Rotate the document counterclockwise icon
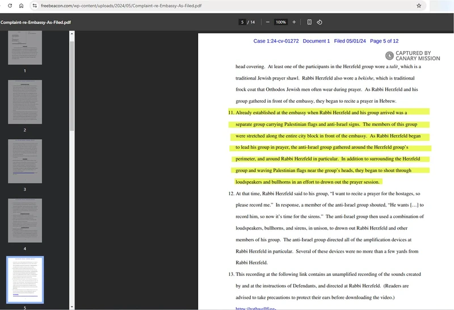This screenshot has height=310, width=454. click(x=320, y=22)
